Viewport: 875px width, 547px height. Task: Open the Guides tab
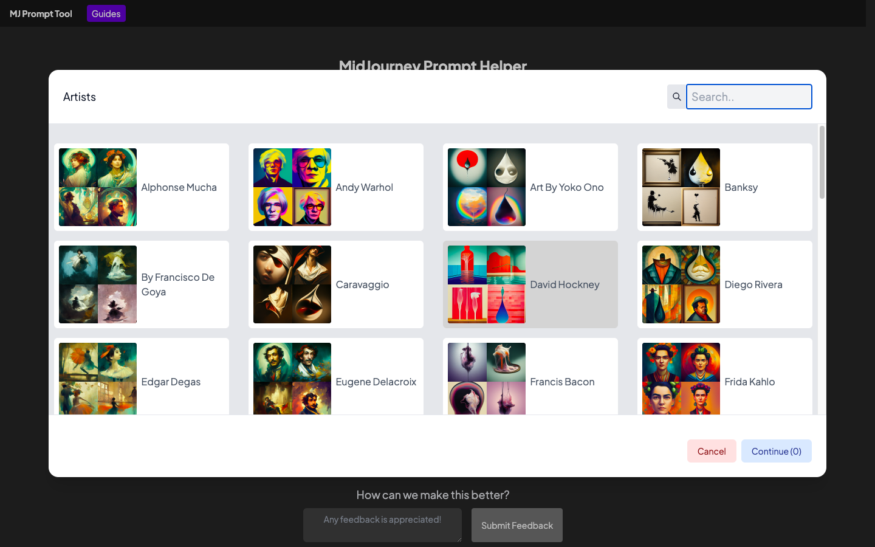[106, 13]
